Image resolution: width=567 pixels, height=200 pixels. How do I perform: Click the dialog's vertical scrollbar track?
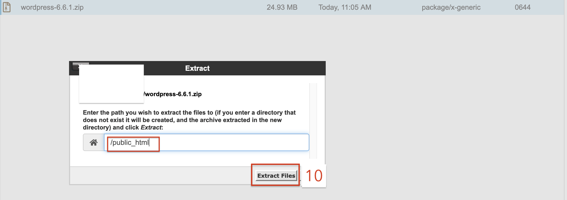(313, 121)
